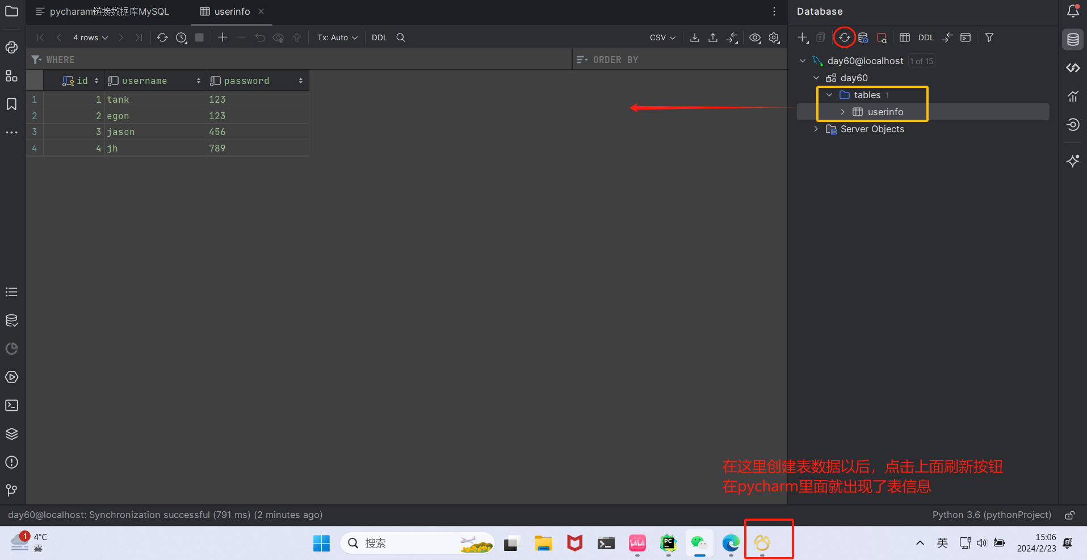Revert selected changes in the data editor
1087x560 pixels.
coord(260,37)
